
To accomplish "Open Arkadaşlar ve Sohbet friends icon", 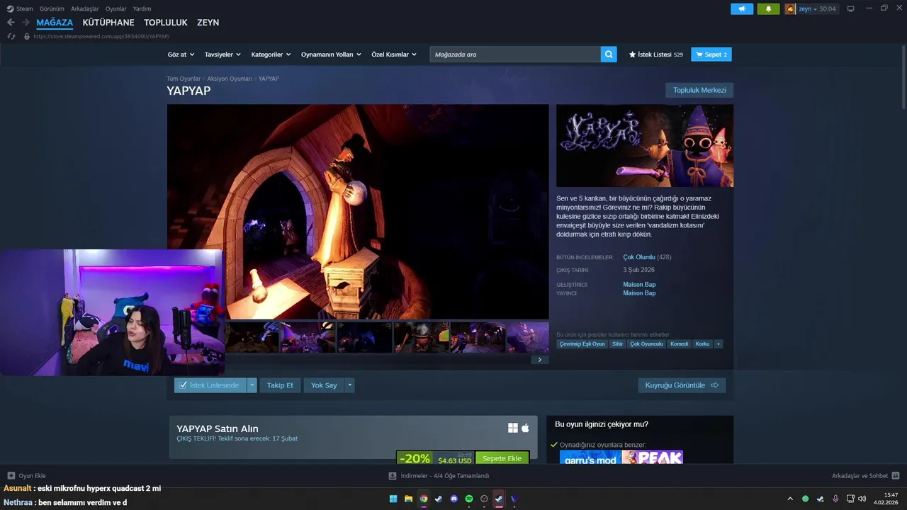I will (x=896, y=476).
